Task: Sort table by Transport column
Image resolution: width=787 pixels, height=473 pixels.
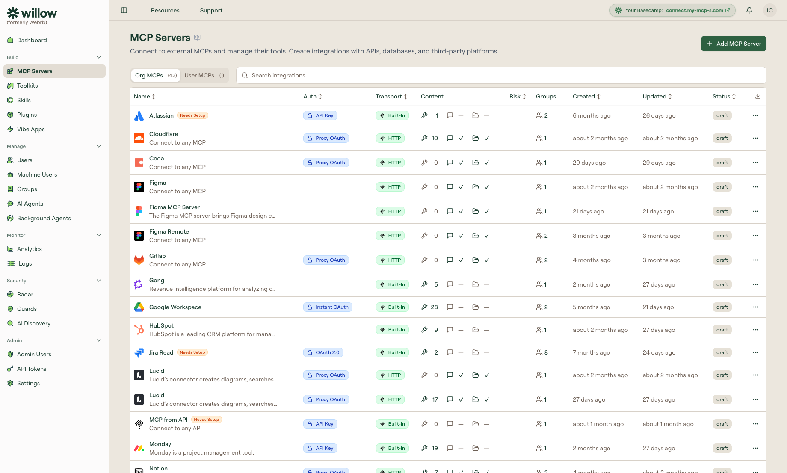Action: (392, 96)
